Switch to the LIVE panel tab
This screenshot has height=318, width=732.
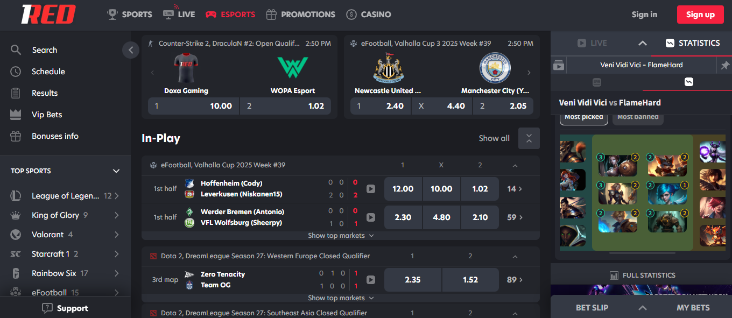click(592, 43)
